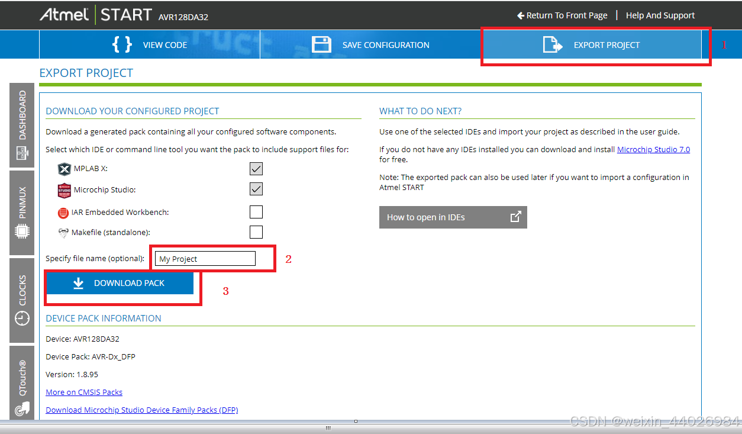Click the Pinmux chip icon
The width and height of the screenshot is (742, 434).
tap(22, 231)
